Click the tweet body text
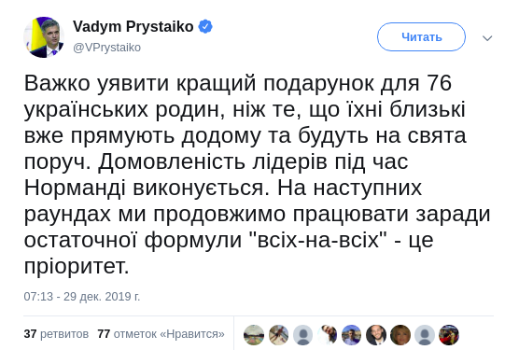Image resolution: width=519 pixels, height=350 pixels. coord(258,175)
